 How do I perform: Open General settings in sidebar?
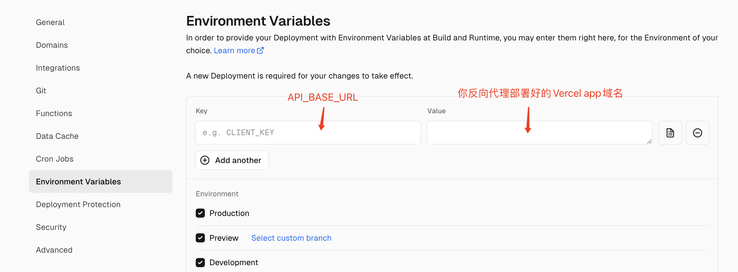(x=50, y=22)
